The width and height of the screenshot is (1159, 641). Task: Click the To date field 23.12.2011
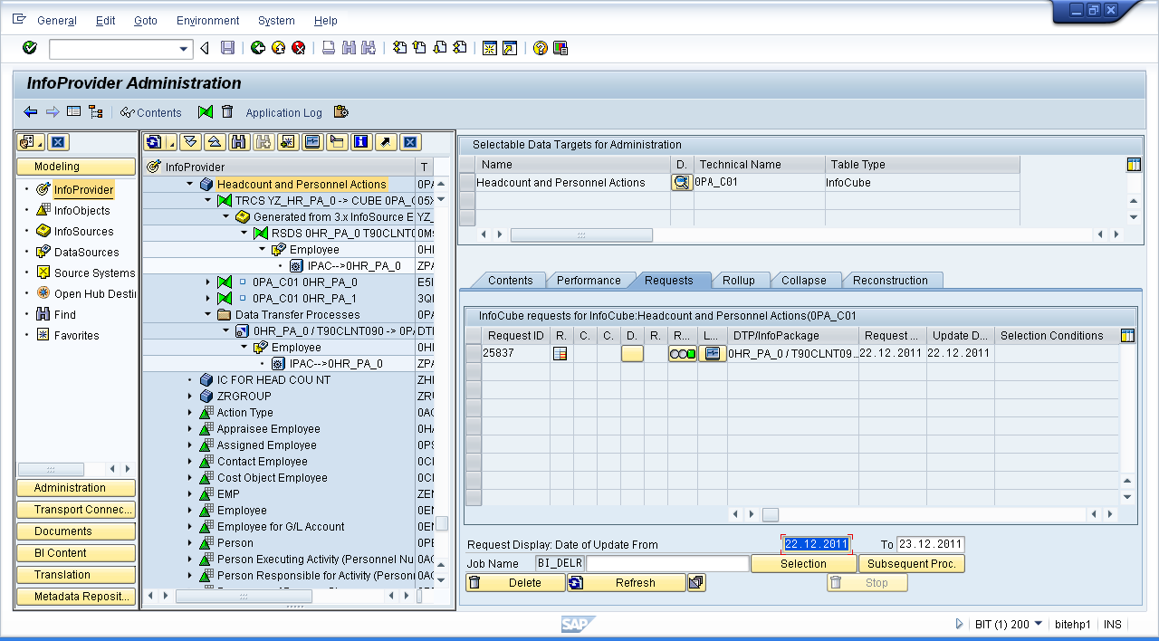930,544
